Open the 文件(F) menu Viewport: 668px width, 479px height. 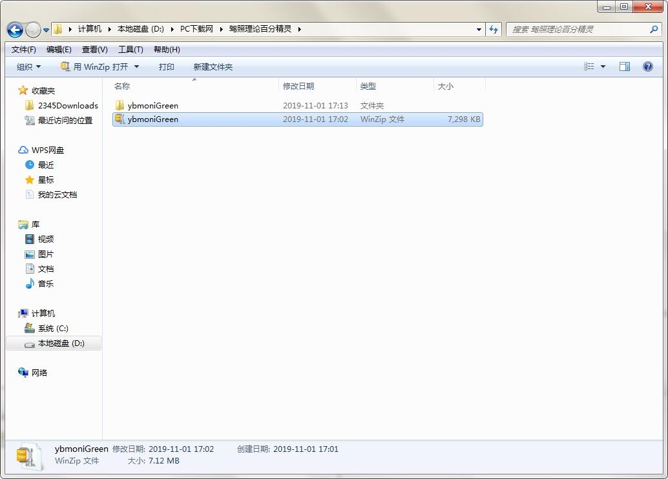23,50
